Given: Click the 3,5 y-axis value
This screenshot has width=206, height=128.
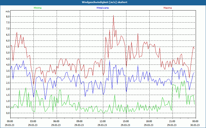Looking at the screenshot, I should [x=8, y=71].
